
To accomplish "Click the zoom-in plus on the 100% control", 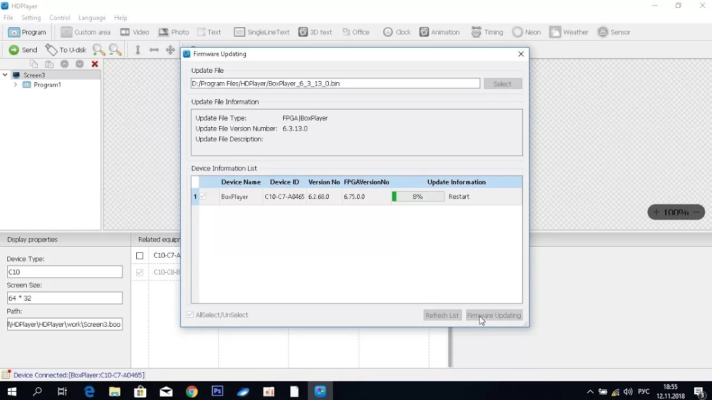I will pos(656,212).
